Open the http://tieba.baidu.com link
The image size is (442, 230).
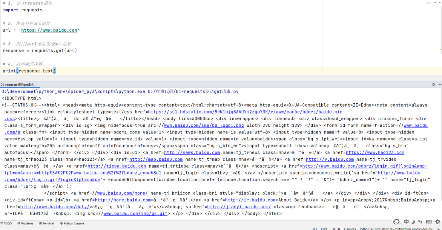pyautogui.click(x=117, y=166)
